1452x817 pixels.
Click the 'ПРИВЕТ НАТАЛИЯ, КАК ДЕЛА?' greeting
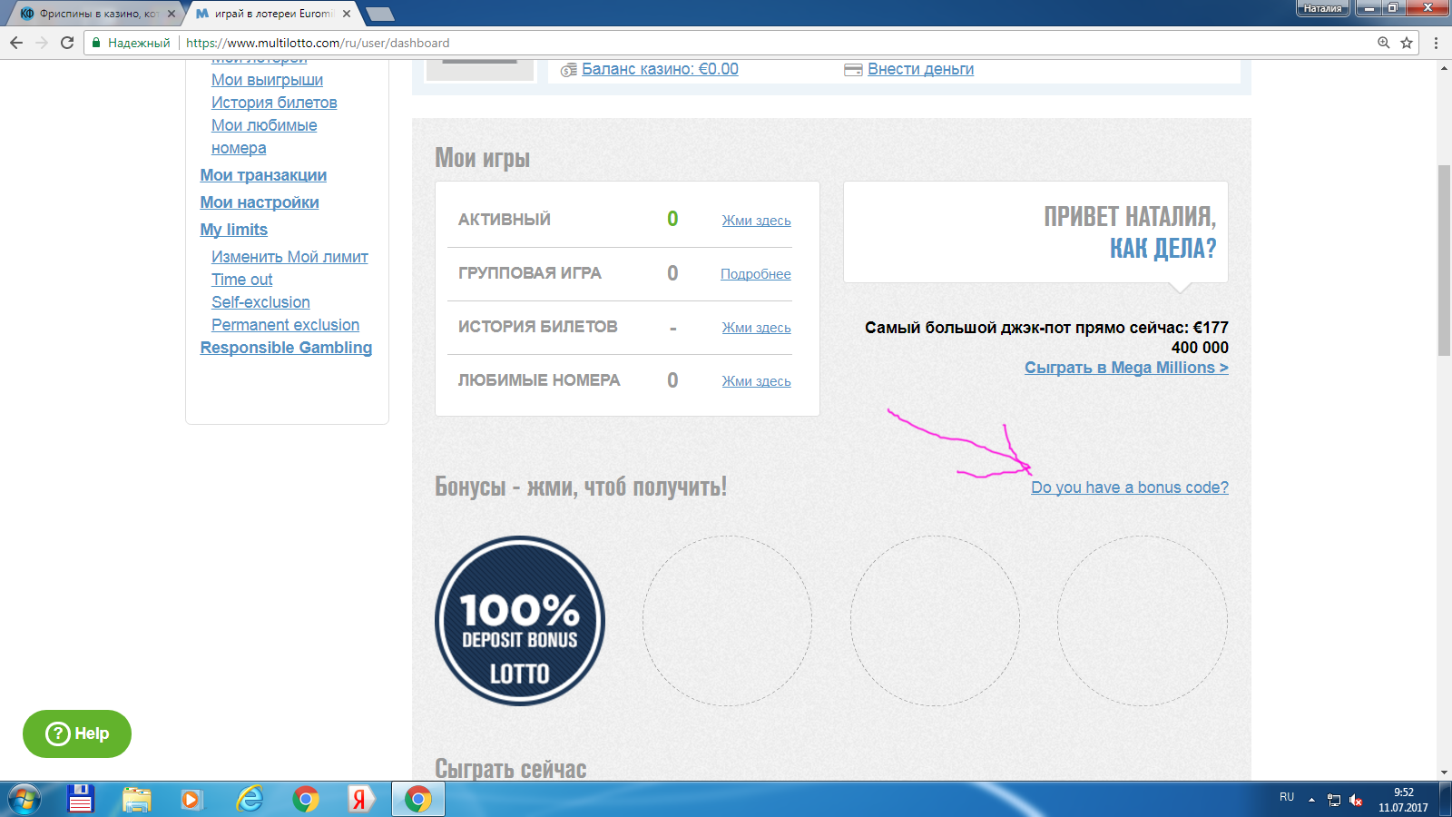tap(1130, 232)
